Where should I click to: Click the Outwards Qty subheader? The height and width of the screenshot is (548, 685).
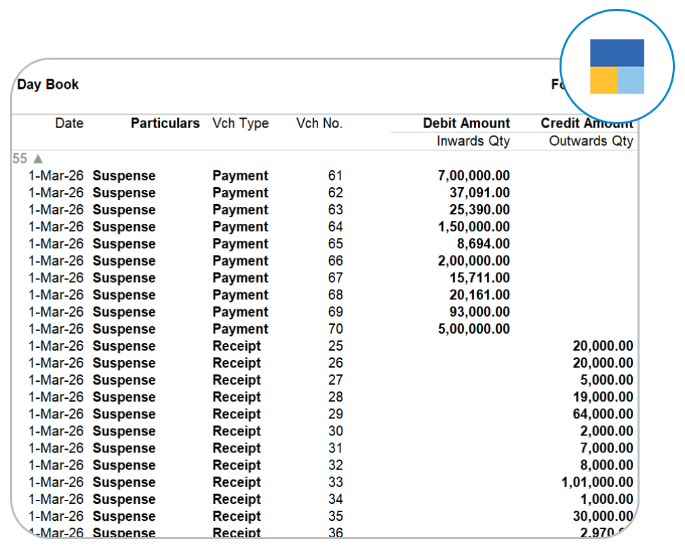click(591, 141)
